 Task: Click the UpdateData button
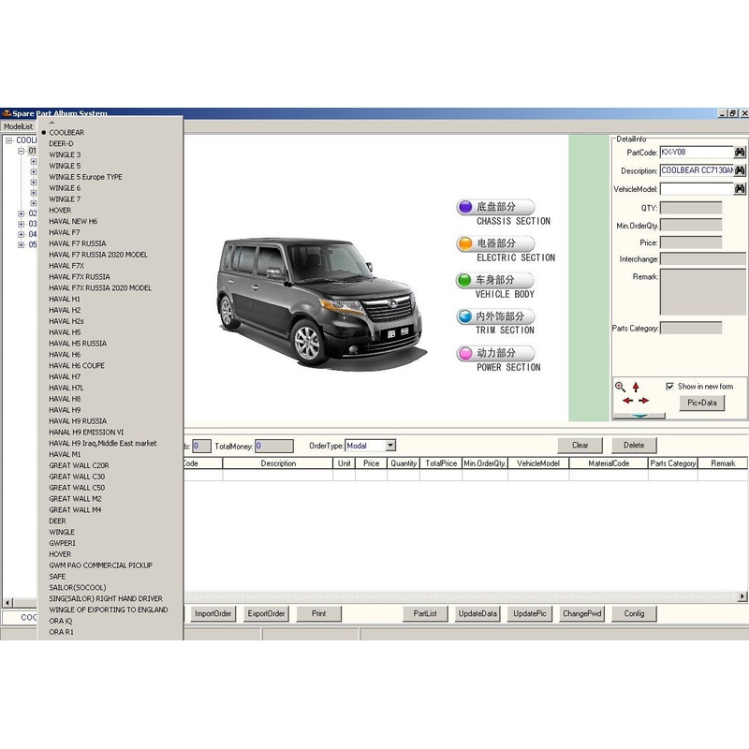click(477, 614)
